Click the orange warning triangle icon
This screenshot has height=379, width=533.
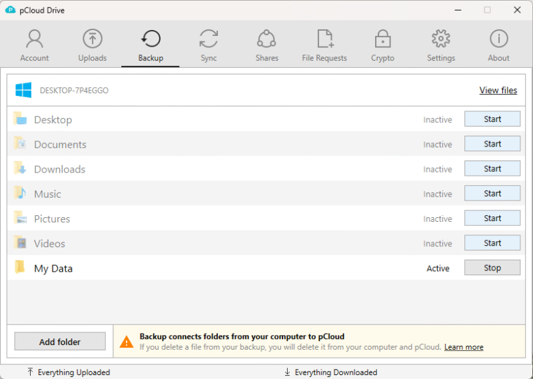127,342
